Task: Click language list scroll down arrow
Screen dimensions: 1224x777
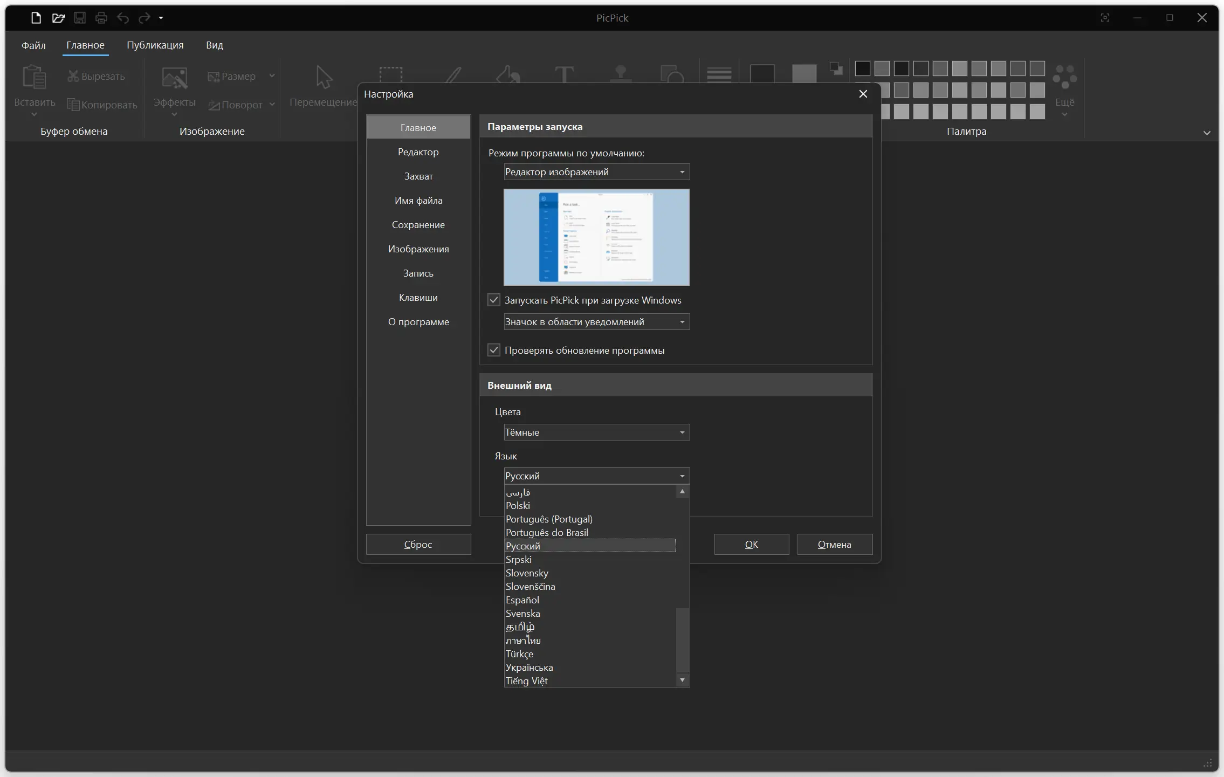Action: [x=682, y=680]
